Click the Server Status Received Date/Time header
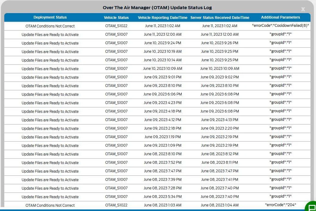This screenshot has width=316, height=211. click(220, 17)
